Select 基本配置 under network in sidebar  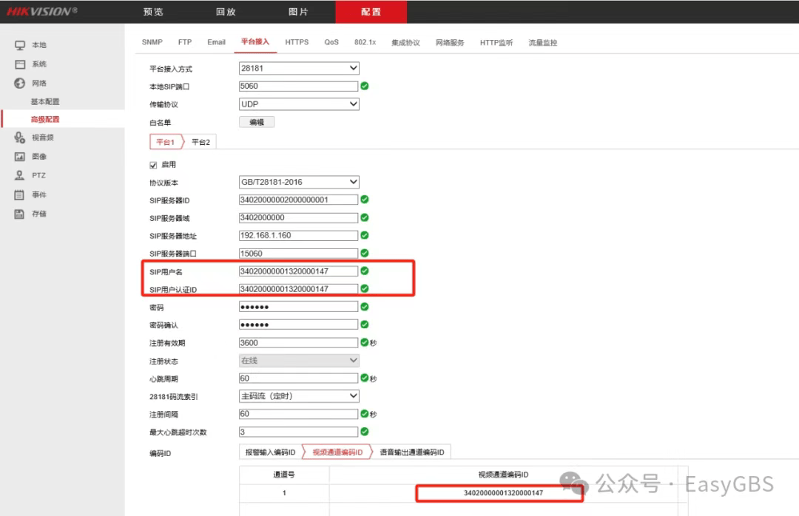[x=45, y=101]
